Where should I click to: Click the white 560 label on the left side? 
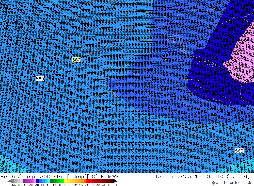40,79
